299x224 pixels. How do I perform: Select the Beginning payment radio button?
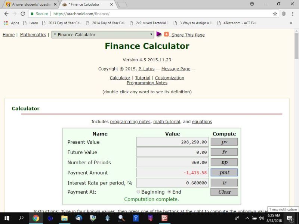tap(138, 192)
